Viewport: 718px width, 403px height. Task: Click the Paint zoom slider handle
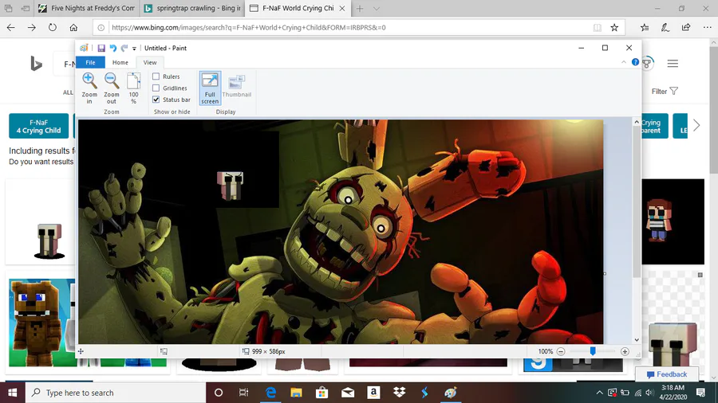(593, 351)
